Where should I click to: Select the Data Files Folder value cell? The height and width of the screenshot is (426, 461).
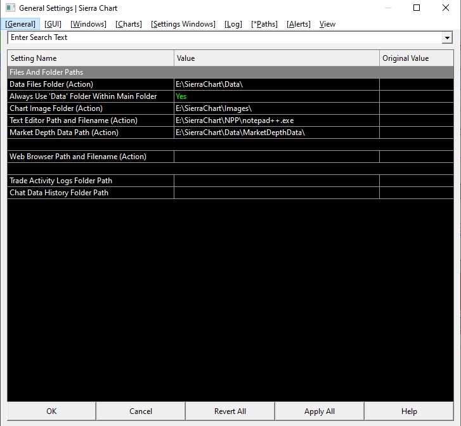(x=276, y=84)
